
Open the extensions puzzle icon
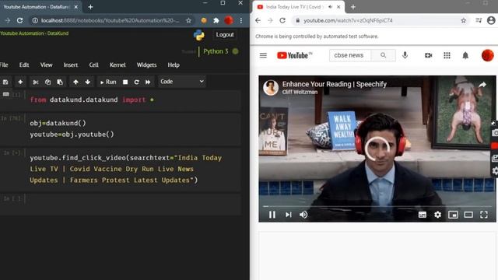tap(216, 20)
